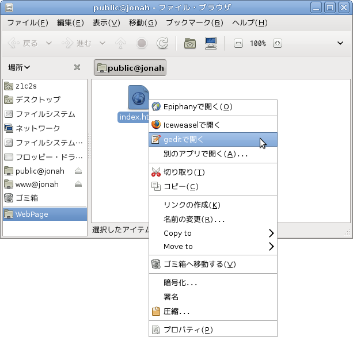Click the Home folder toolbar icon

pyautogui.click(x=189, y=43)
